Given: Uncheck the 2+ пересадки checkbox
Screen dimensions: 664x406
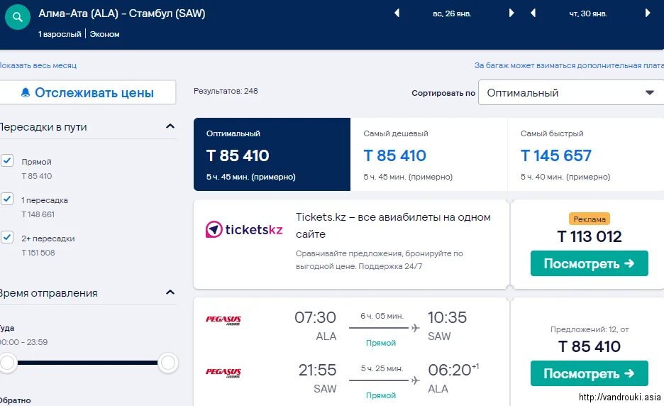Looking at the screenshot, I should (x=7, y=236).
